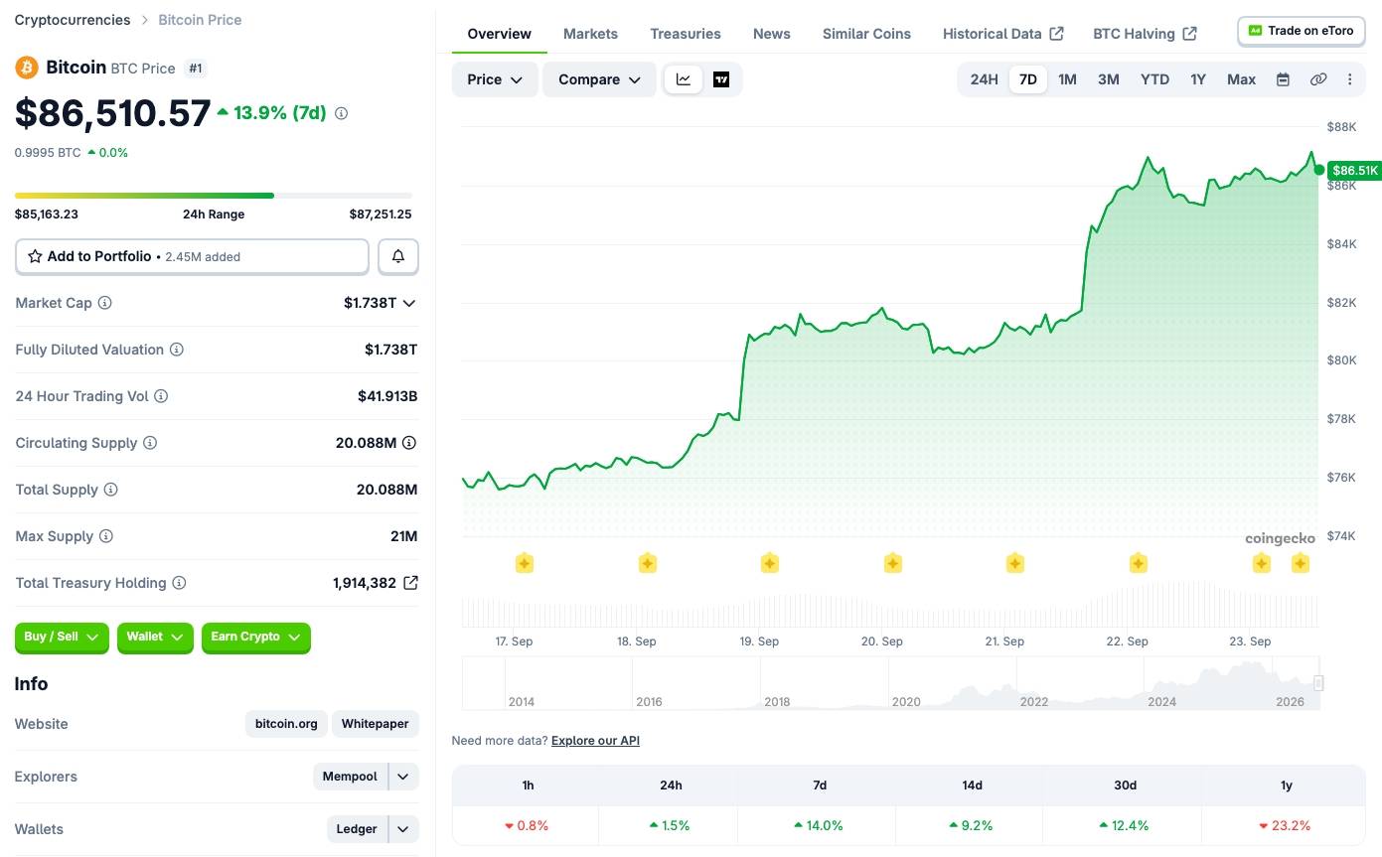Follow the Explore our API link
Screen dimensions: 1382x857
(x=595, y=741)
